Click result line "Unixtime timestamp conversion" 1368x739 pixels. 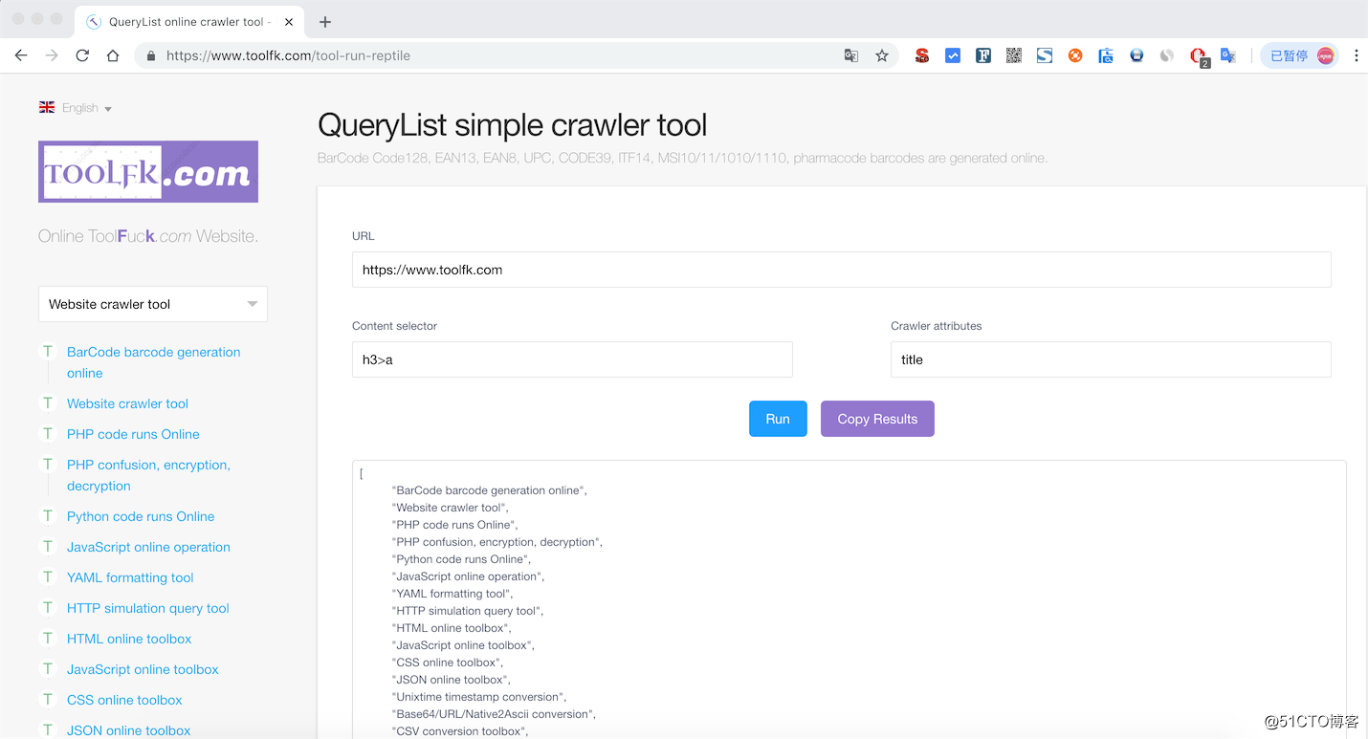coord(479,697)
